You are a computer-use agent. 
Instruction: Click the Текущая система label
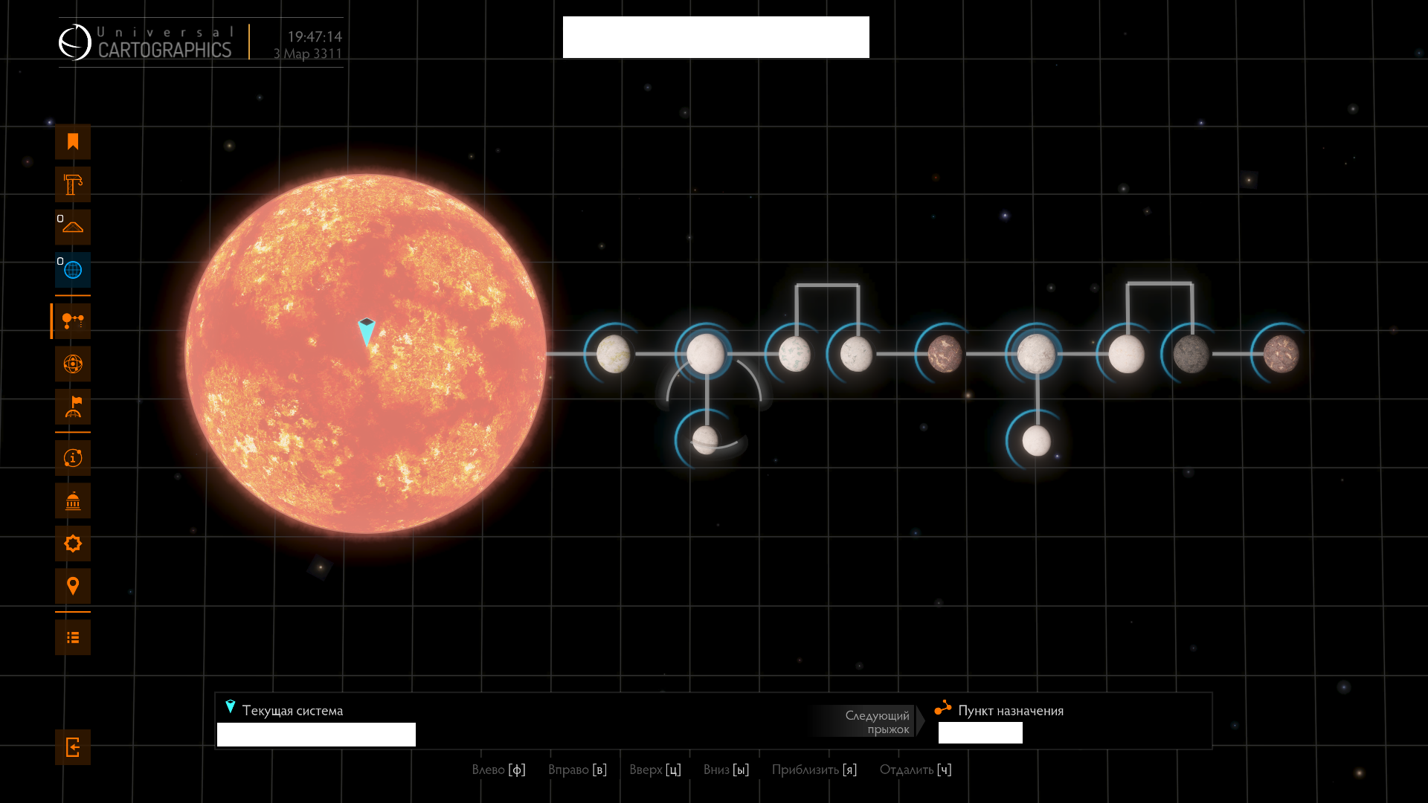(x=292, y=711)
